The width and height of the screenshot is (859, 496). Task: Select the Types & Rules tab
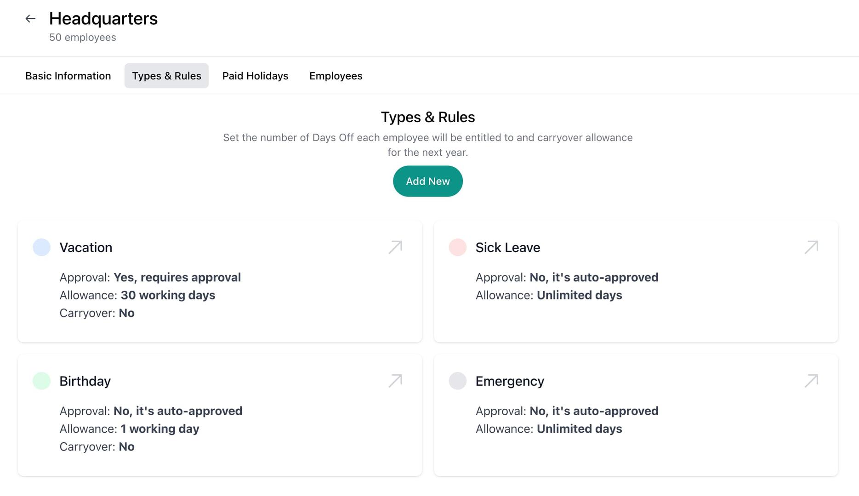pos(166,76)
